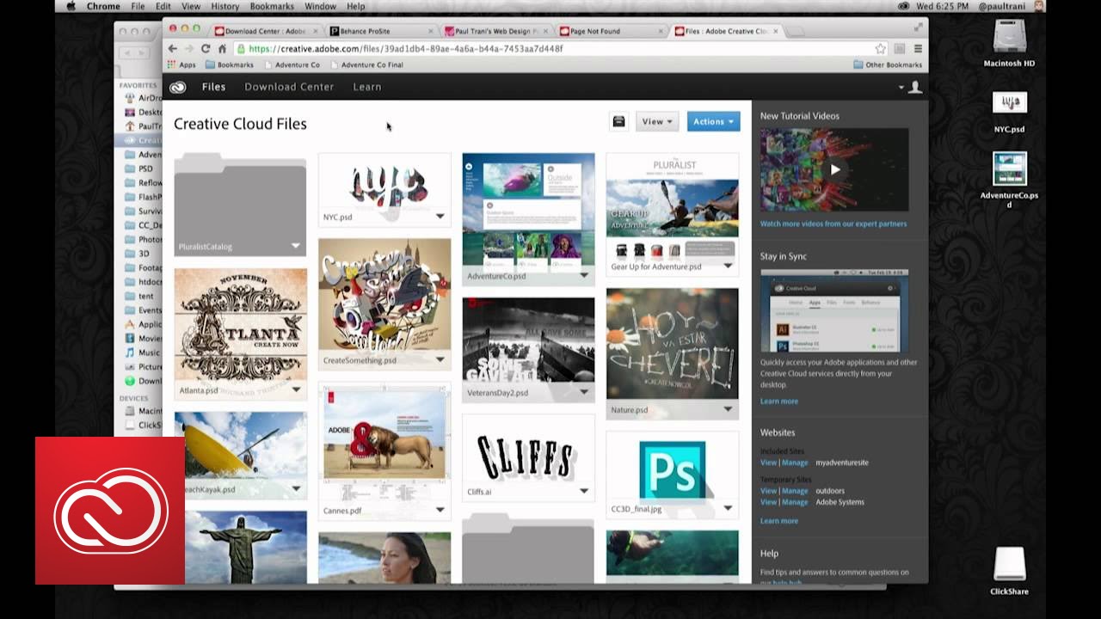Expand options arrow for NYC.psd
The width and height of the screenshot is (1101, 619).
[440, 218]
